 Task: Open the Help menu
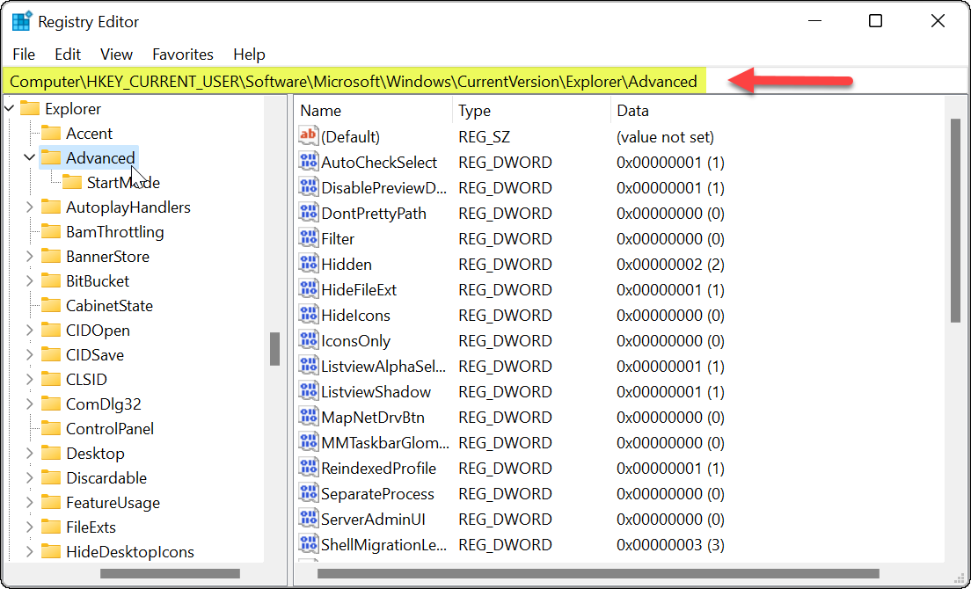point(249,55)
